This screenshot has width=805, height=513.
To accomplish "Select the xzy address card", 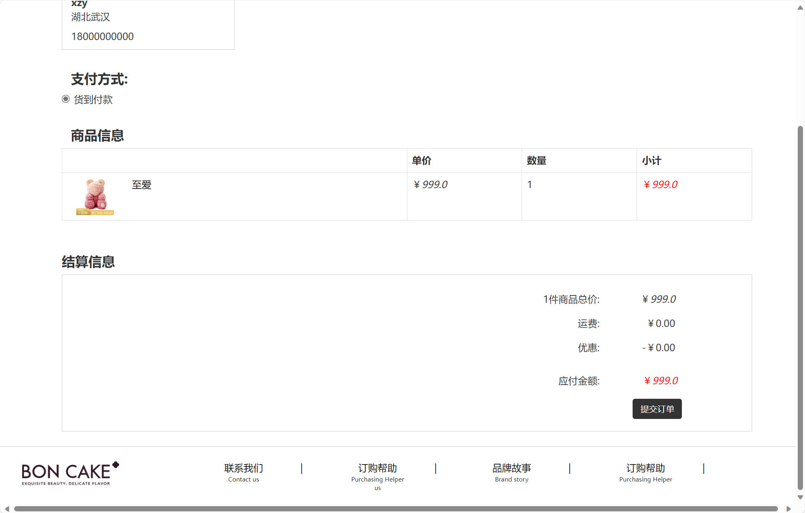I will [x=148, y=25].
